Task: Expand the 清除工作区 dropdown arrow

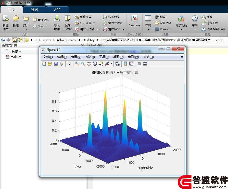Action: (98, 29)
